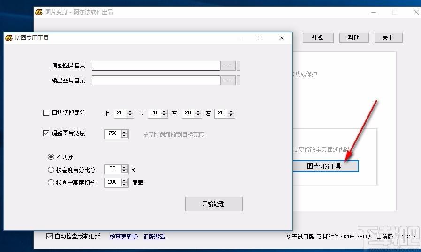421x252 pixels.
Task: Click into the 原始图片目录 path field
Action: coord(155,66)
